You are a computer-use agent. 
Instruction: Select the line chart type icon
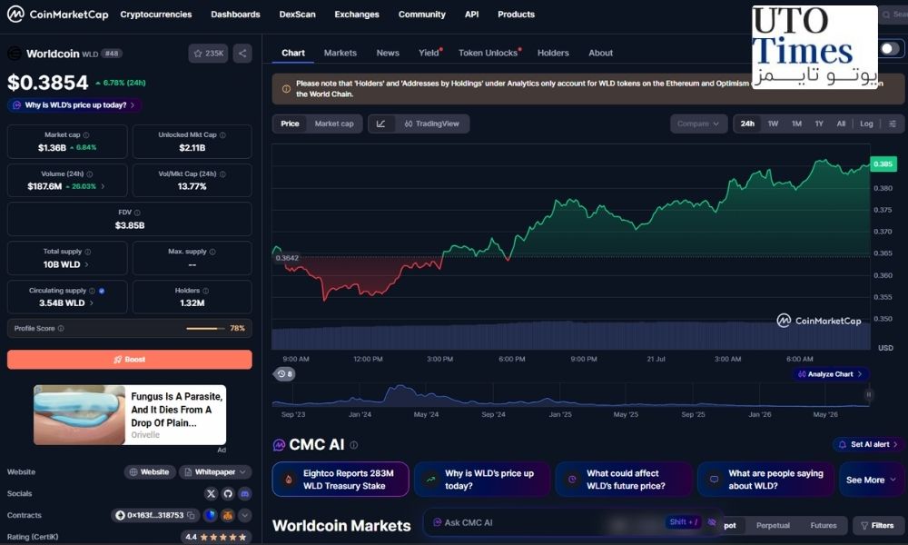(381, 124)
